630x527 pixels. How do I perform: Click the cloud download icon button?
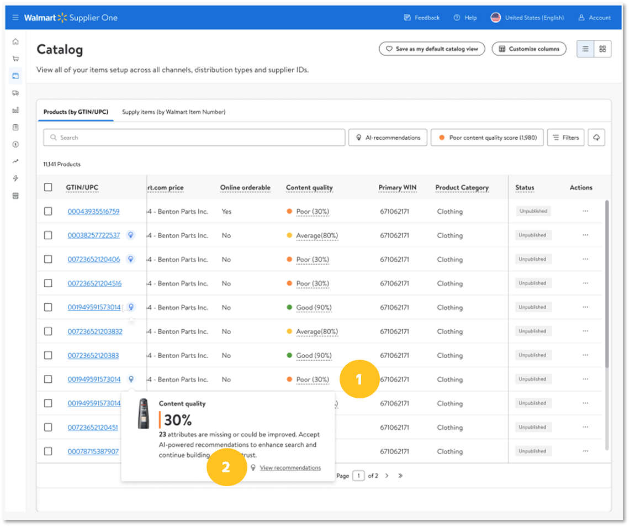(x=596, y=138)
